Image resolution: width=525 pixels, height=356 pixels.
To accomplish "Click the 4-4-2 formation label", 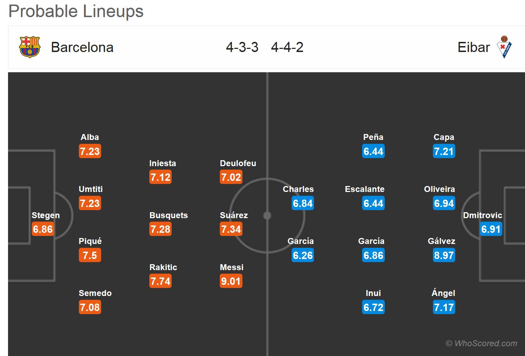I will (287, 47).
